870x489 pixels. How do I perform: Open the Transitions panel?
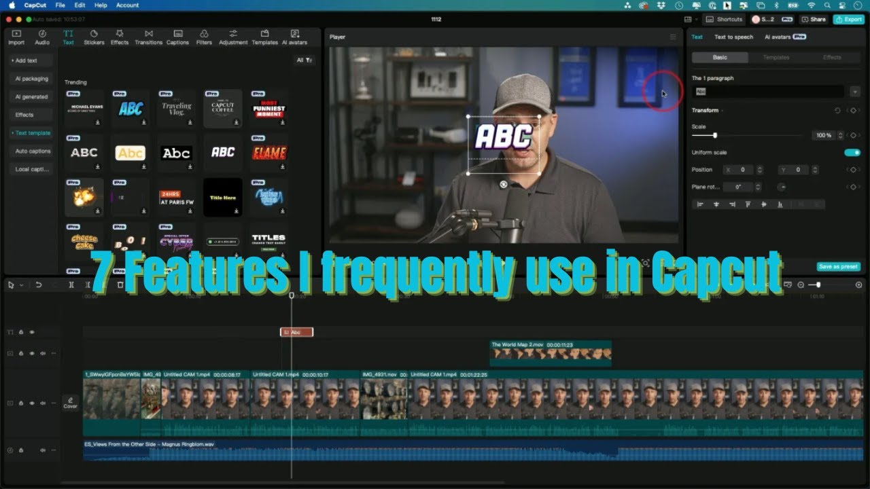coord(148,37)
